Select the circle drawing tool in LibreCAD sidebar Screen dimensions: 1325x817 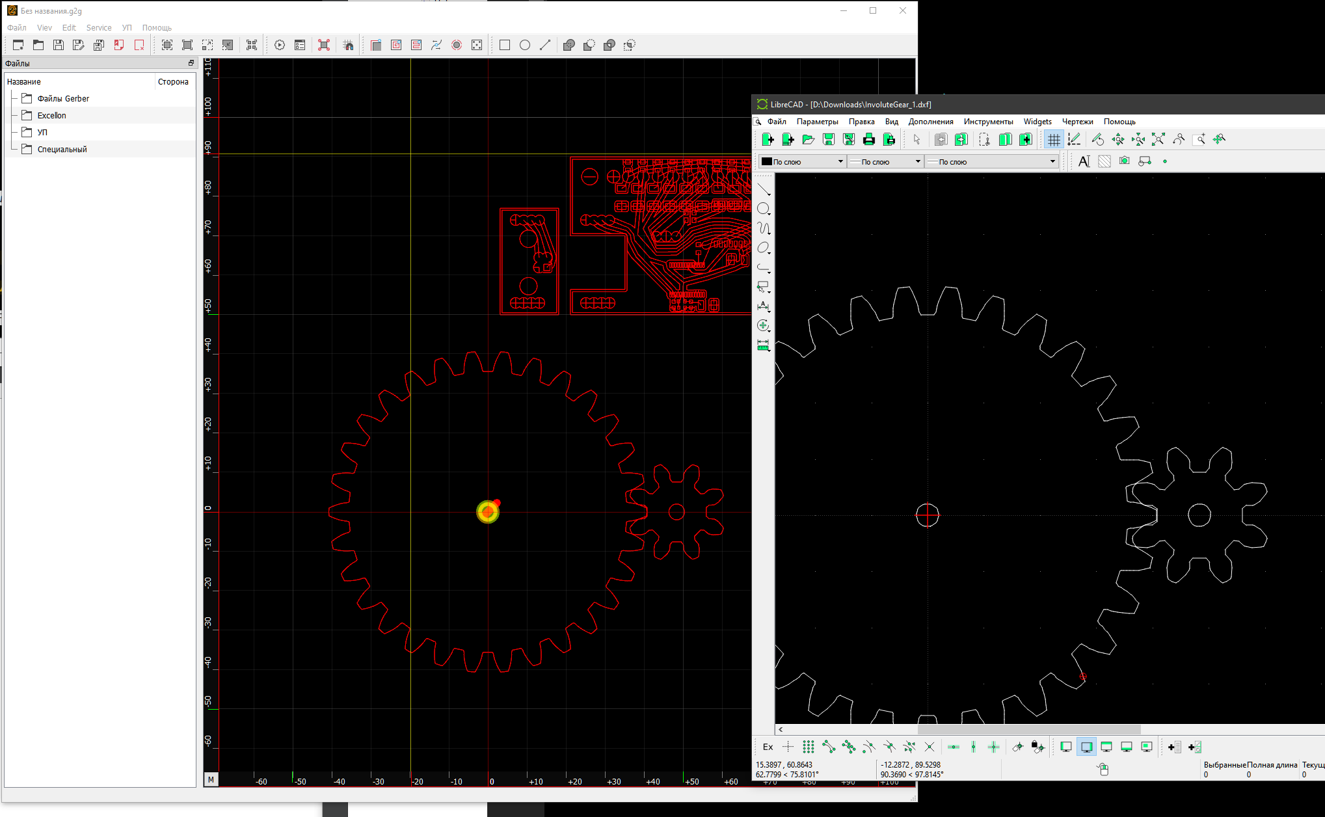(x=763, y=209)
